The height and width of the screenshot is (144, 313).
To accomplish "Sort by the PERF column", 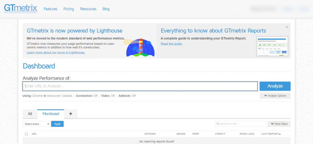I will [196, 134].
